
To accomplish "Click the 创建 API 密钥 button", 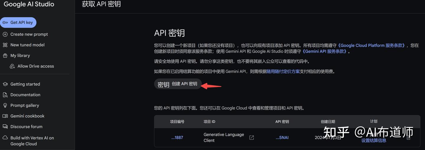I will (x=178, y=84).
